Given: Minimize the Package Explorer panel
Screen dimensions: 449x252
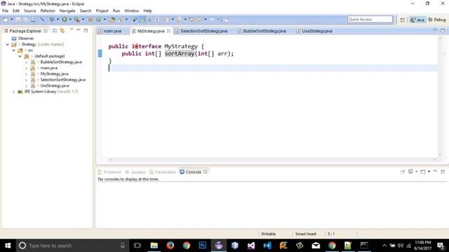Looking at the screenshot, I should (78, 29).
